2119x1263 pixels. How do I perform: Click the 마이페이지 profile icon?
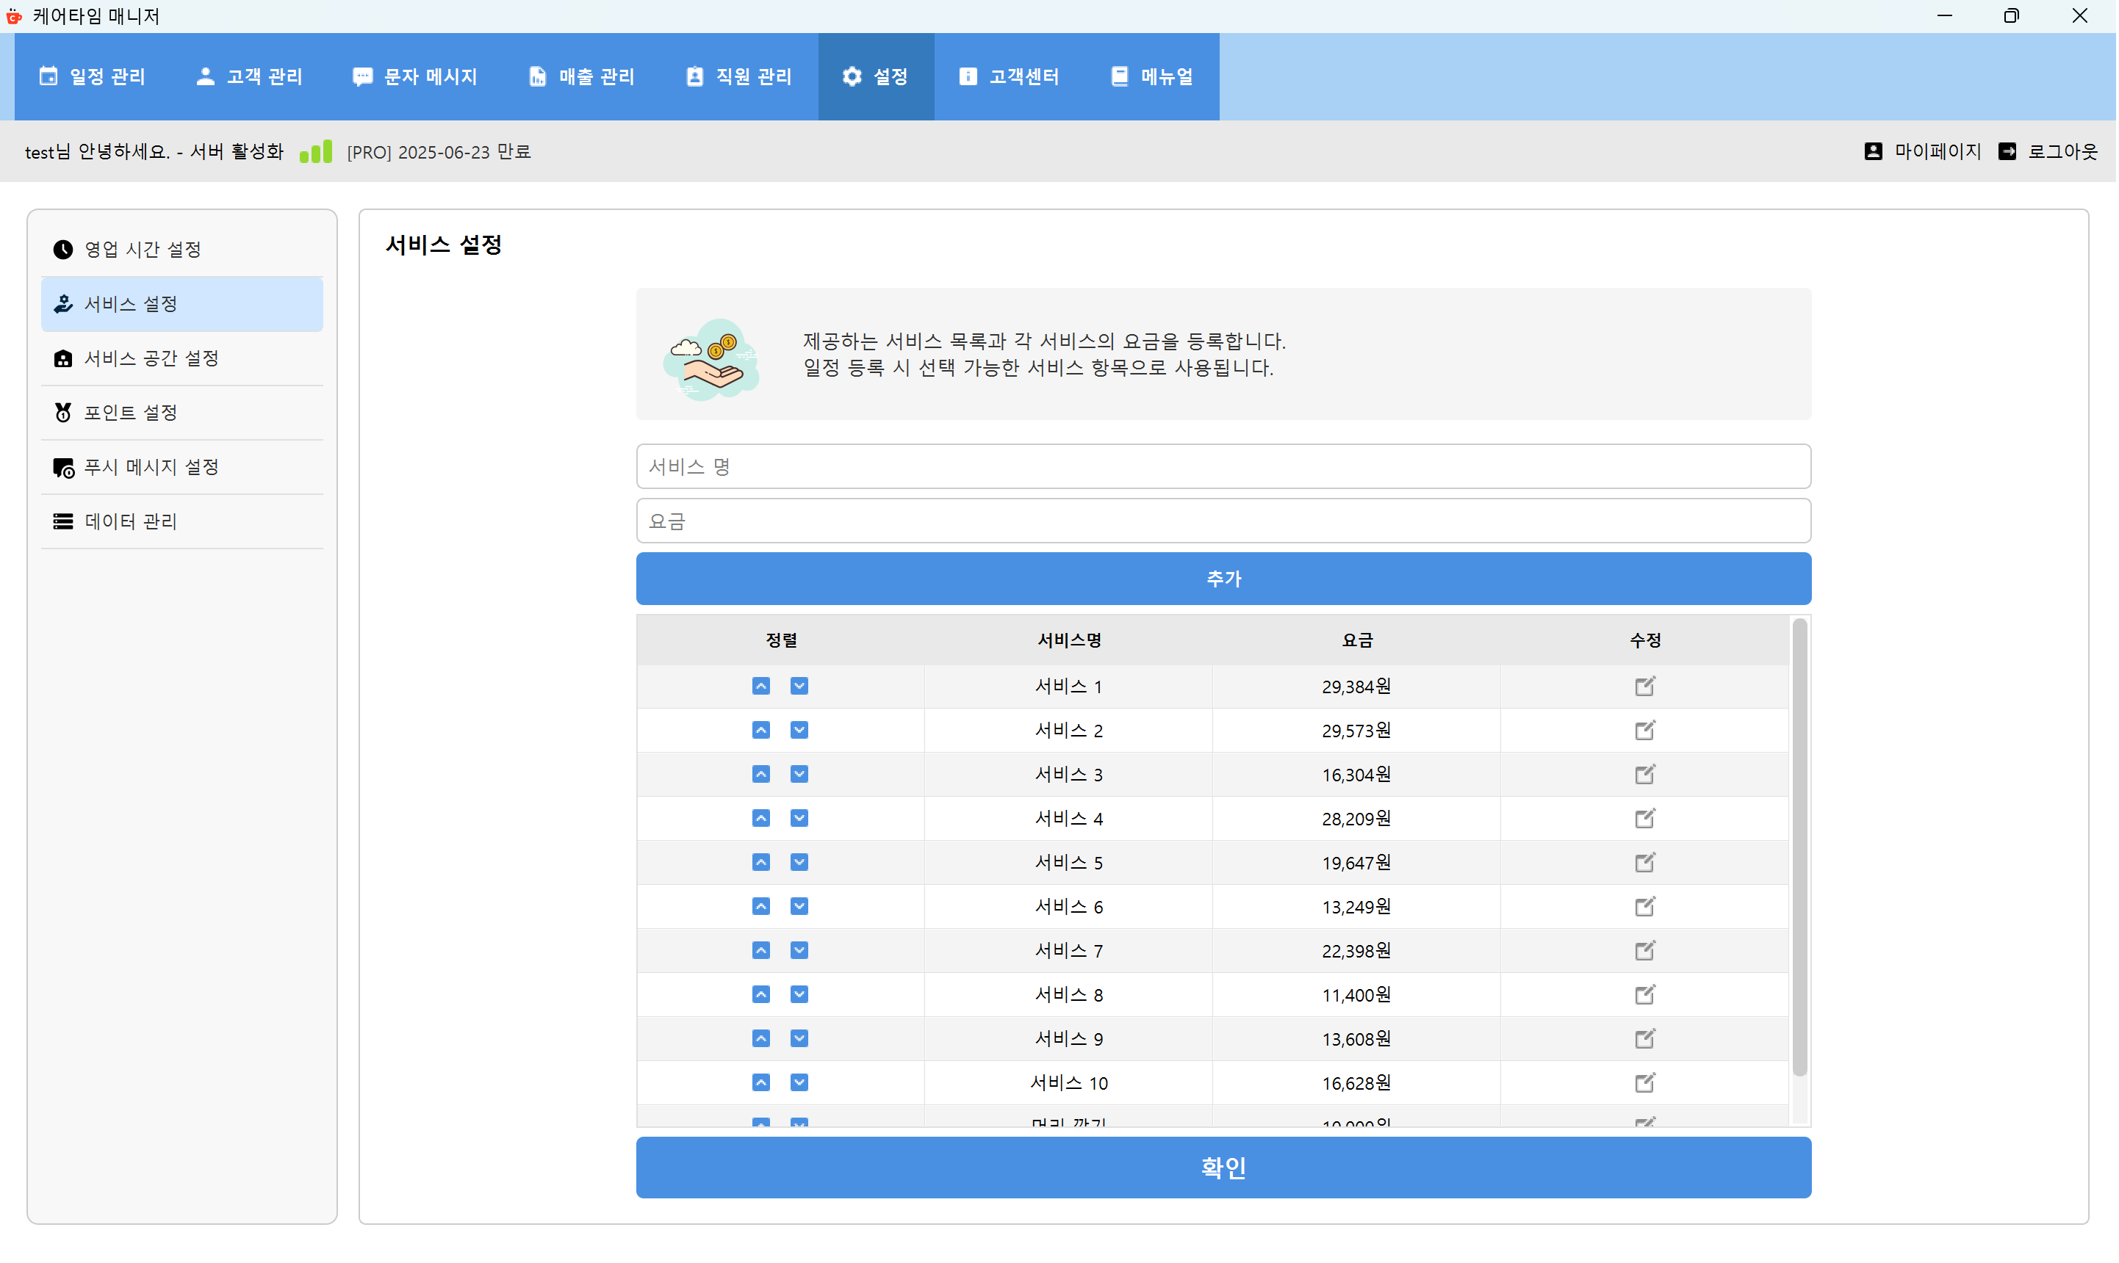point(1874,151)
